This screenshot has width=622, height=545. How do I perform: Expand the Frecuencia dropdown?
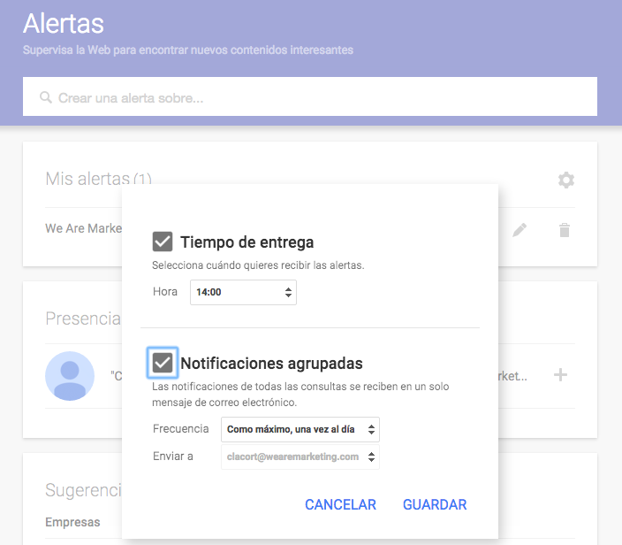point(300,430)
